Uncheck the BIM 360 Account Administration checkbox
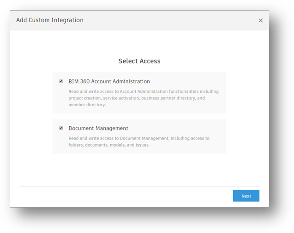 tap(61, 81)
